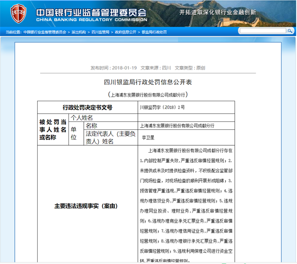Click the subtitle (上海浦东发展银行股份有限公司成都分行)
Viewport: 297px width, 264px height.
148,94
